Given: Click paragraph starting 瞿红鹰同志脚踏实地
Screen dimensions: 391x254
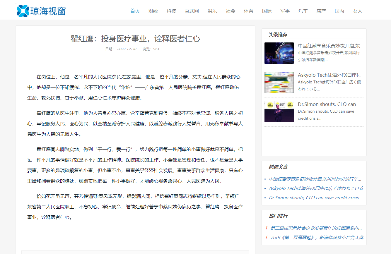Looking at the screenshot, I should pos(135,165).
